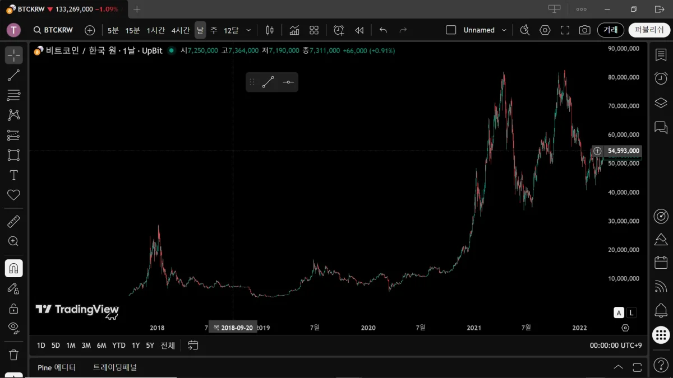Image resolution: width=673 pixels, height=378 pixels.
Task: Hide all drawings with eye icon
Action: (13, 328)
